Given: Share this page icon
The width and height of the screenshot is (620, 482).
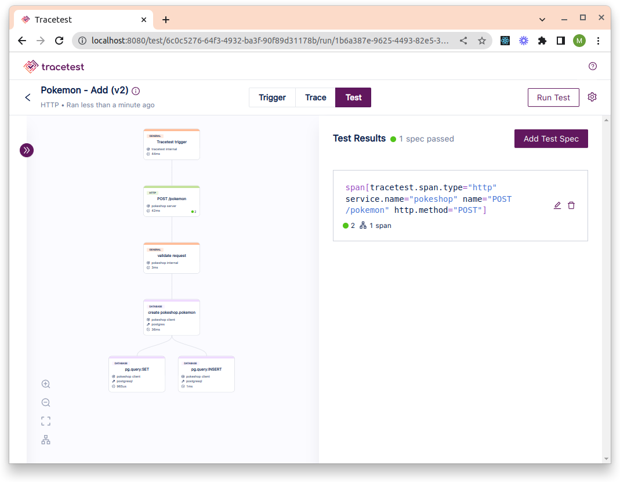Looking at the screenshot, I should pos(463,41).
